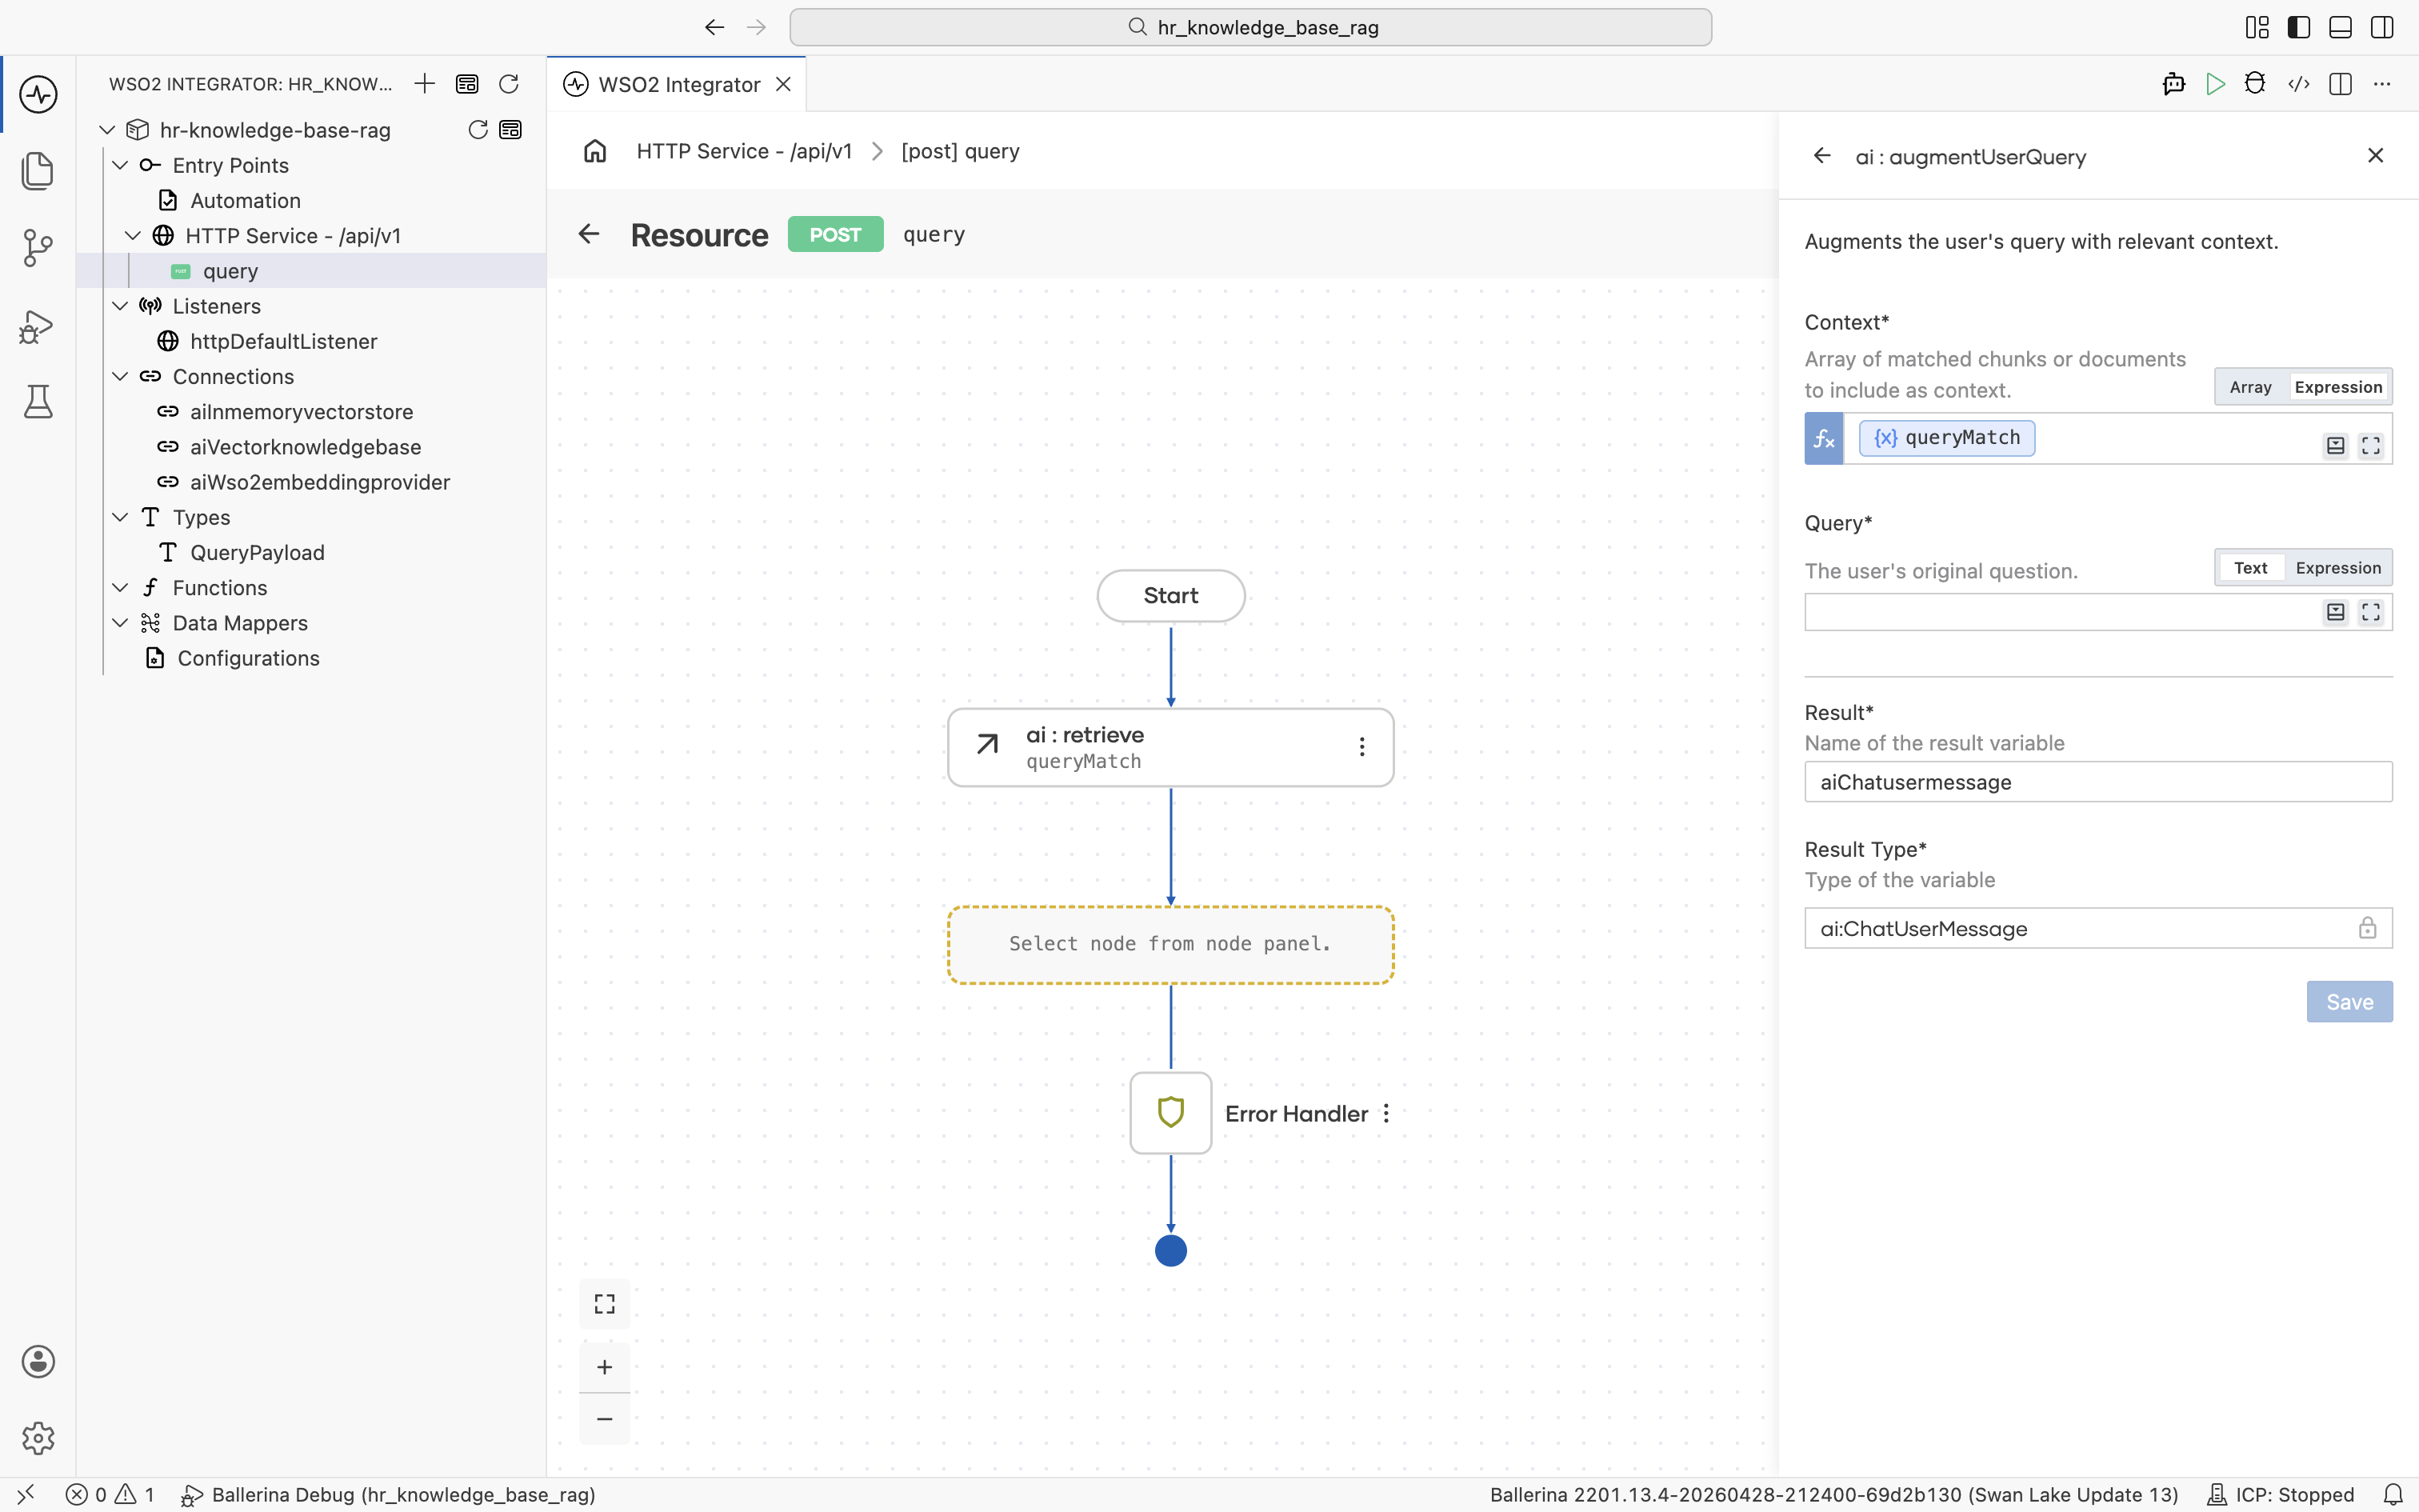Collapse the Types section

120,517
